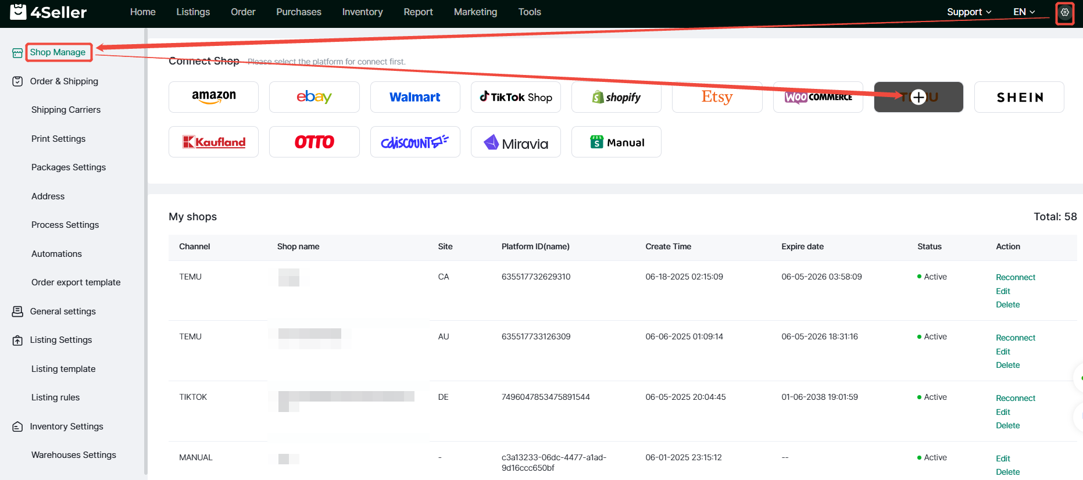Screen dimensions: 1083x480
Task: Delete the TEMU CA shop
Action: point(1007,305)
